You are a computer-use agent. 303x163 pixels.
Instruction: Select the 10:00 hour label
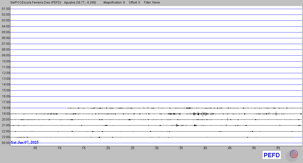[x=6, y=61]
